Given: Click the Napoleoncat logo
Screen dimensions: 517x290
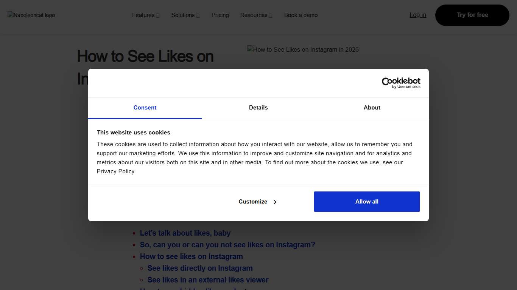Looking at the screenshot, I should tap(31, 15).
